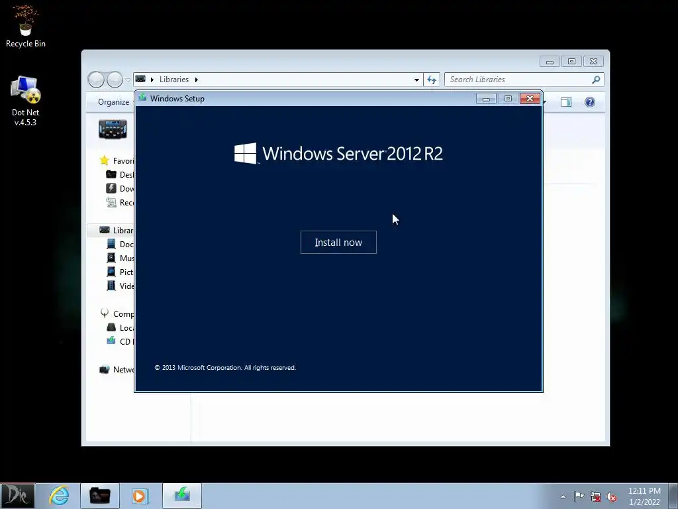This screenshot has width=678, height=509.
Task: Click the Forward button in Libraries window
Action: tap(115, 80)
